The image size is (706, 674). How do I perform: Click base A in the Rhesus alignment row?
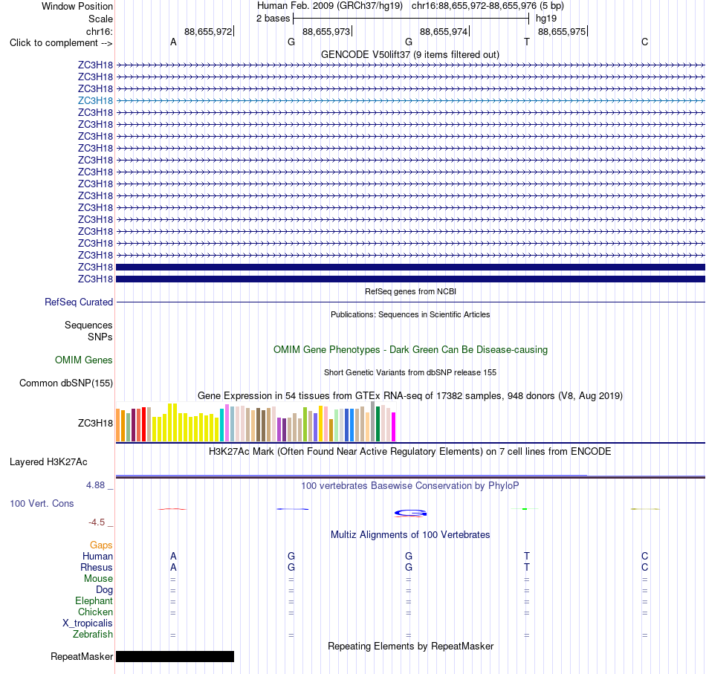pos(173,567)
